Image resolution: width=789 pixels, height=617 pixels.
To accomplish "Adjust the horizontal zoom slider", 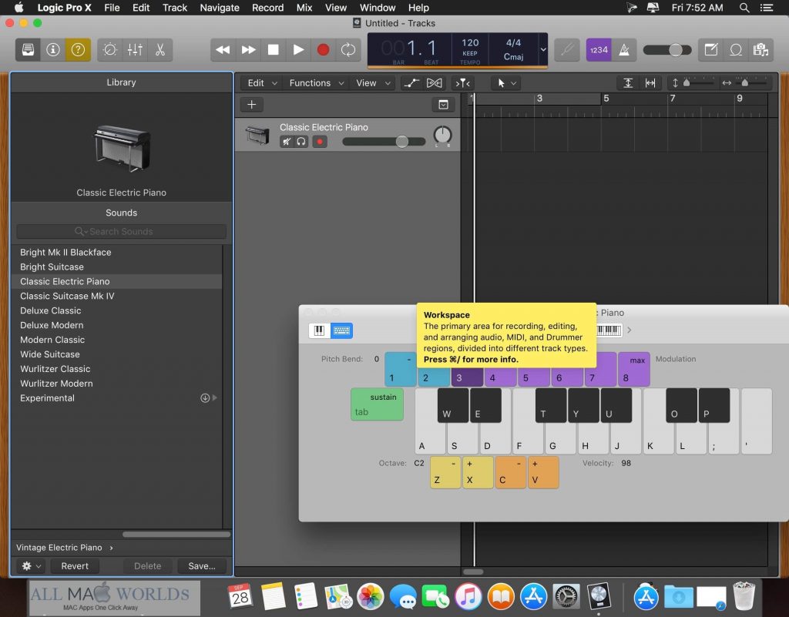I will click(x=745, y=83).
